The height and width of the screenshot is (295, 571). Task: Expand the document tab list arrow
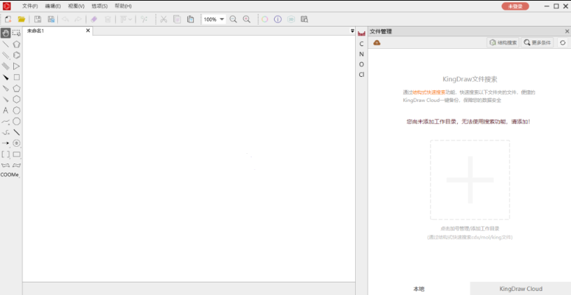click(x=352, y=31)
